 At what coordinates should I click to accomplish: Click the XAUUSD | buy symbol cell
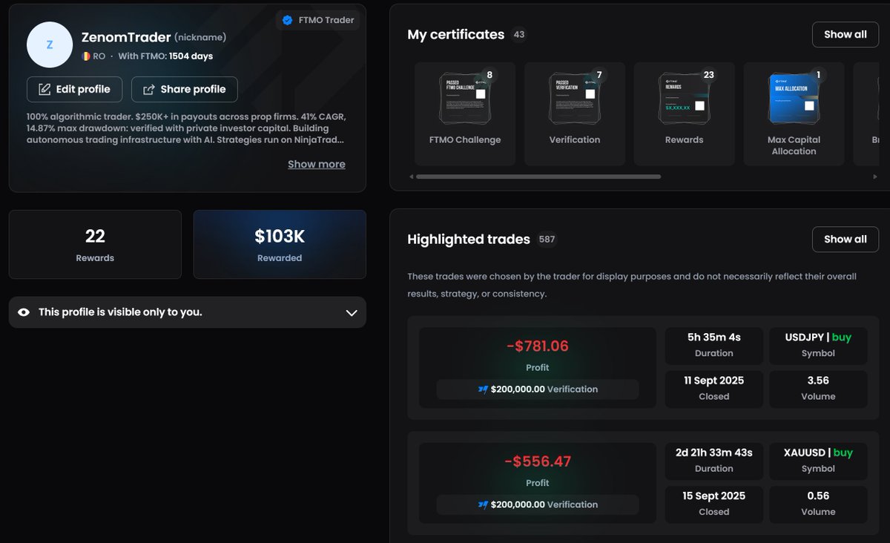pos(818,461)
